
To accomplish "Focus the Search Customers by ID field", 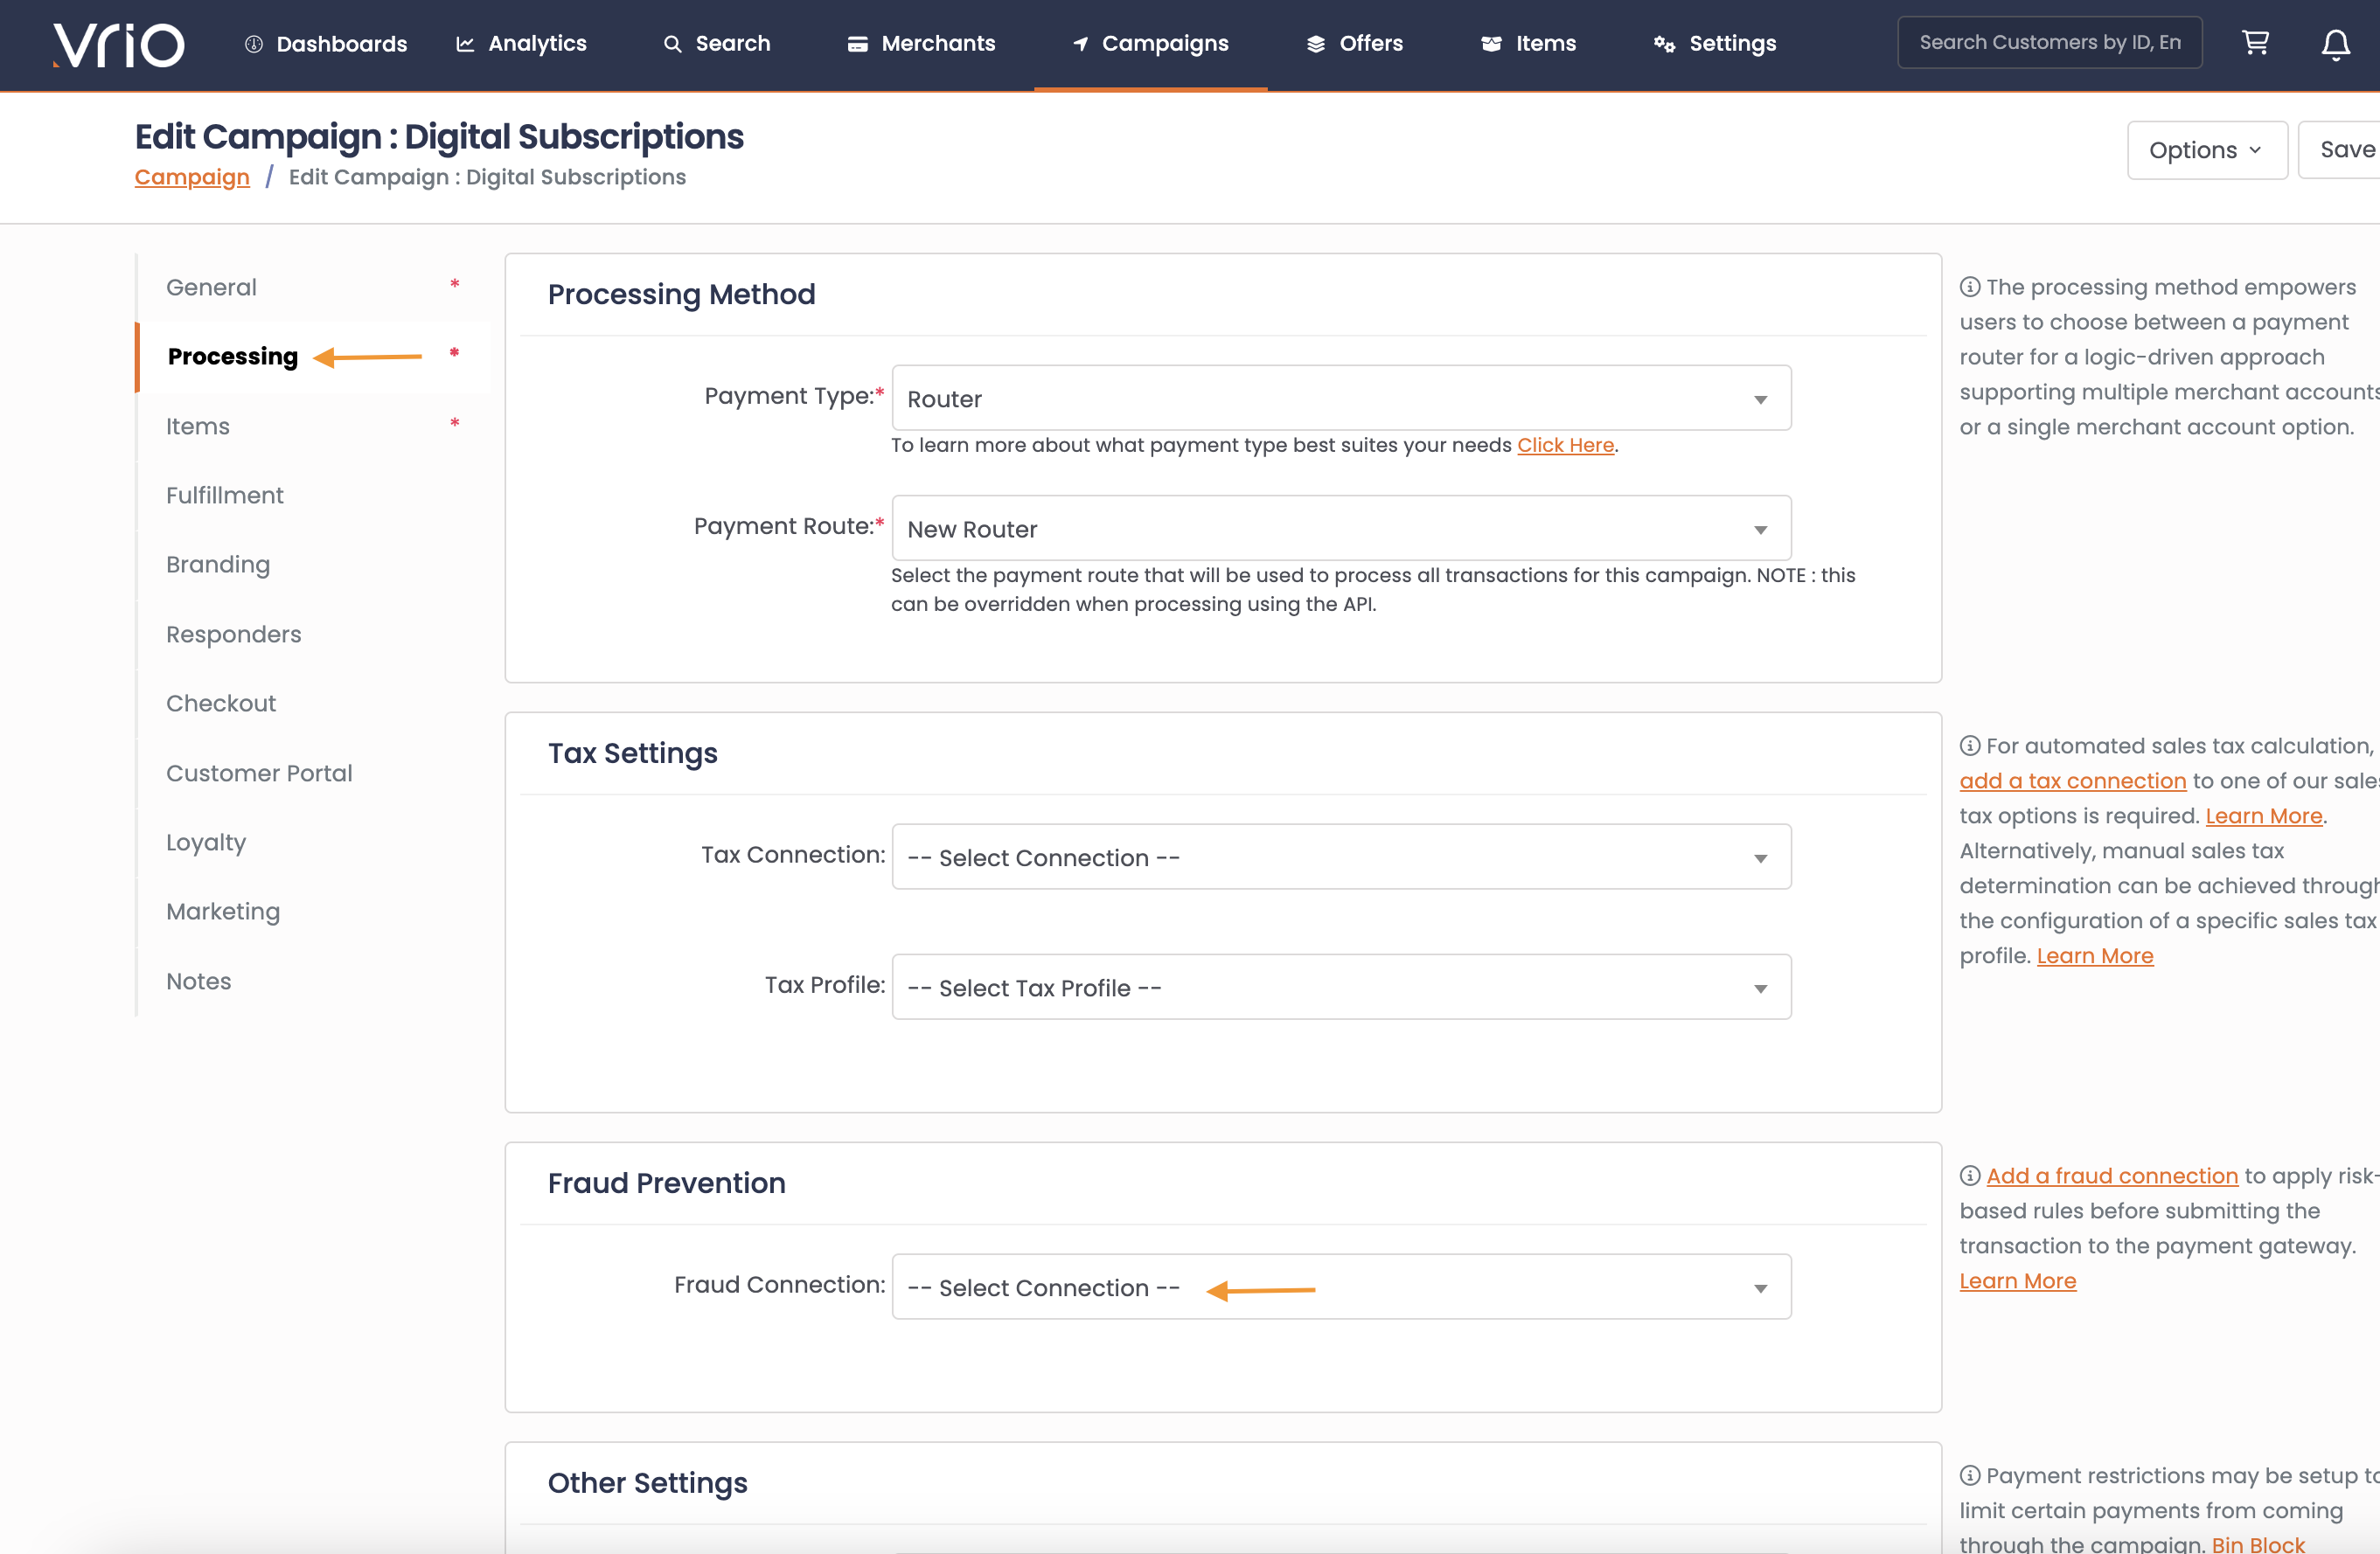I will (x=2049, y=42).
